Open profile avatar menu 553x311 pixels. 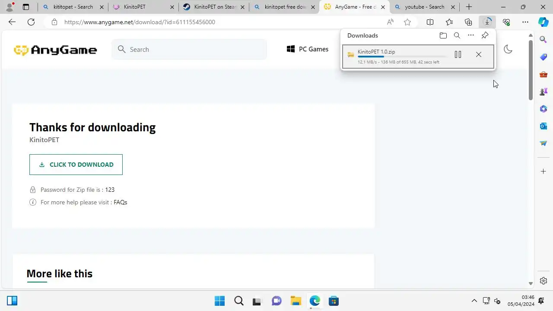coord(10,6)
